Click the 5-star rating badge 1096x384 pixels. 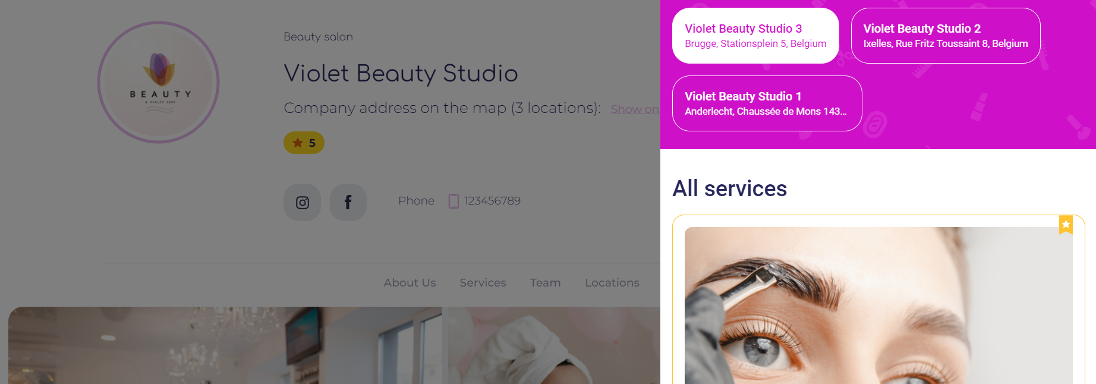(x=304, y=143)
